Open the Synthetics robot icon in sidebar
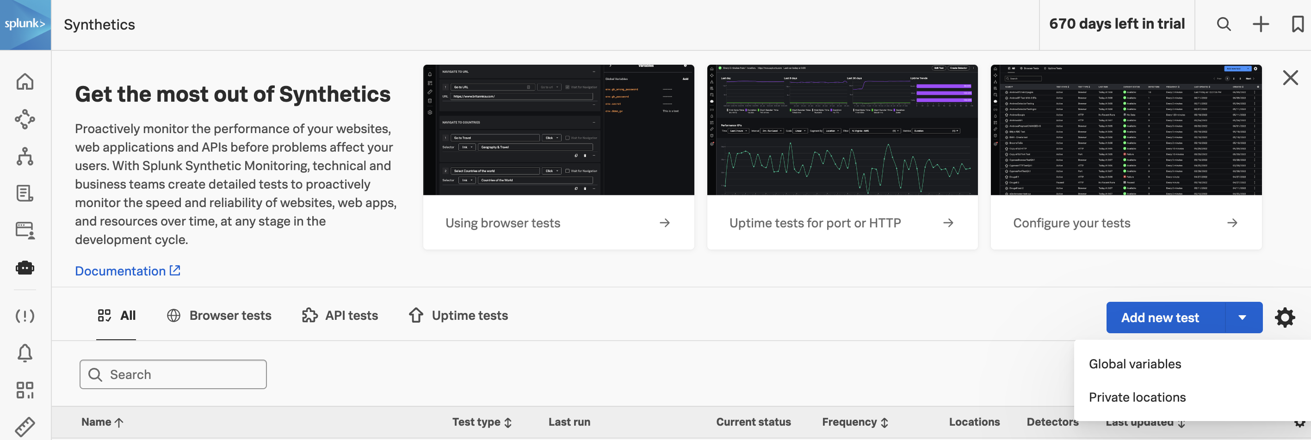Image resolution: width=1311 pixels, height=440 pixels. point(25,268)
